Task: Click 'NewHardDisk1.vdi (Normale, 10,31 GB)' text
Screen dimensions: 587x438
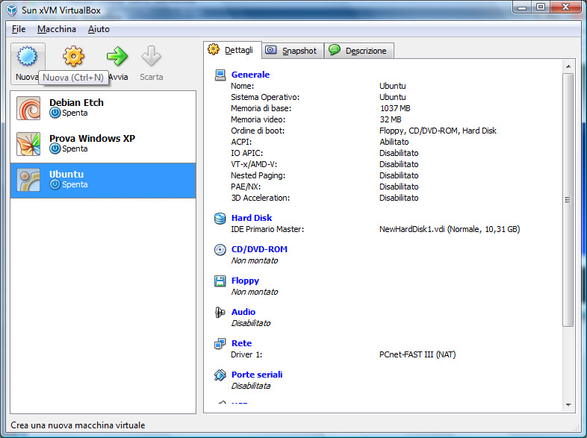Action: tap(450, 229)
